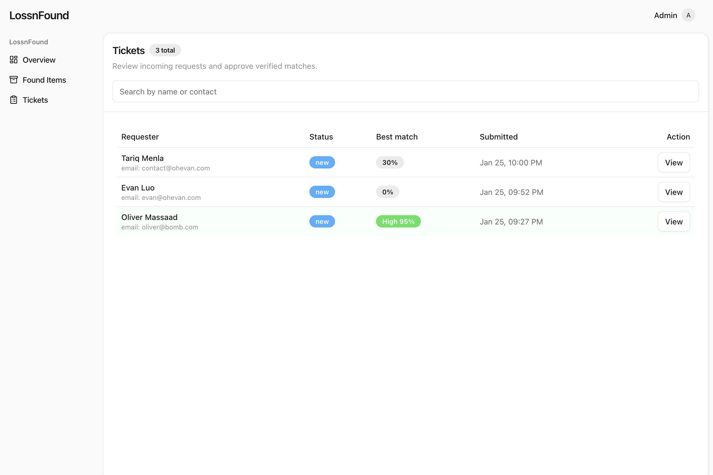
Task: Click the Admin avatar circle with A
Action: [688, 15]
